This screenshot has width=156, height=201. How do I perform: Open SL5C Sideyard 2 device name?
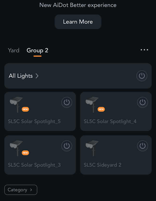point(102,165)
